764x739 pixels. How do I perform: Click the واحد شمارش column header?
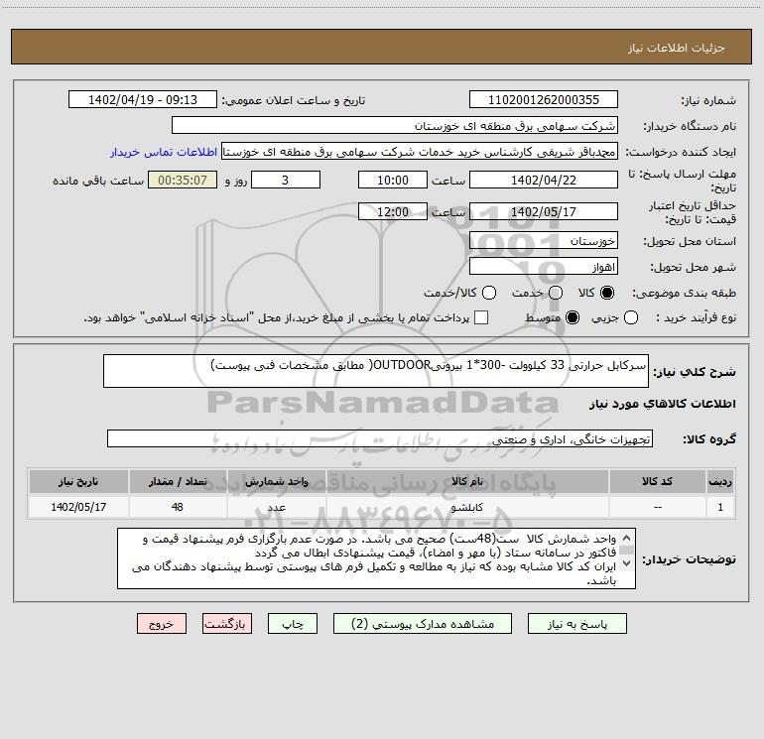pos(276,481)
